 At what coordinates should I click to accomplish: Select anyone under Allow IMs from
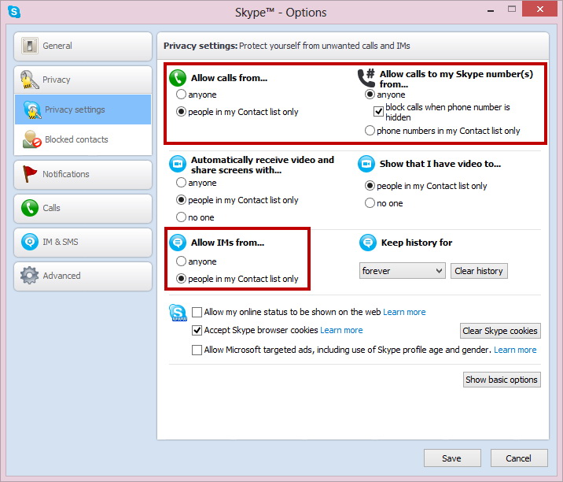[x=181, y=261]
